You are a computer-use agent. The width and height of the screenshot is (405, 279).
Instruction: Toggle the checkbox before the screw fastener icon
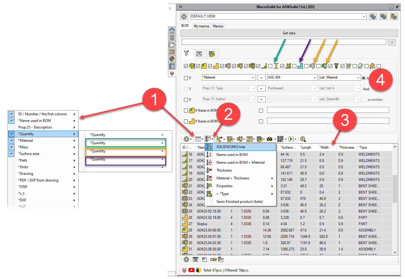[x=330, y=66]
